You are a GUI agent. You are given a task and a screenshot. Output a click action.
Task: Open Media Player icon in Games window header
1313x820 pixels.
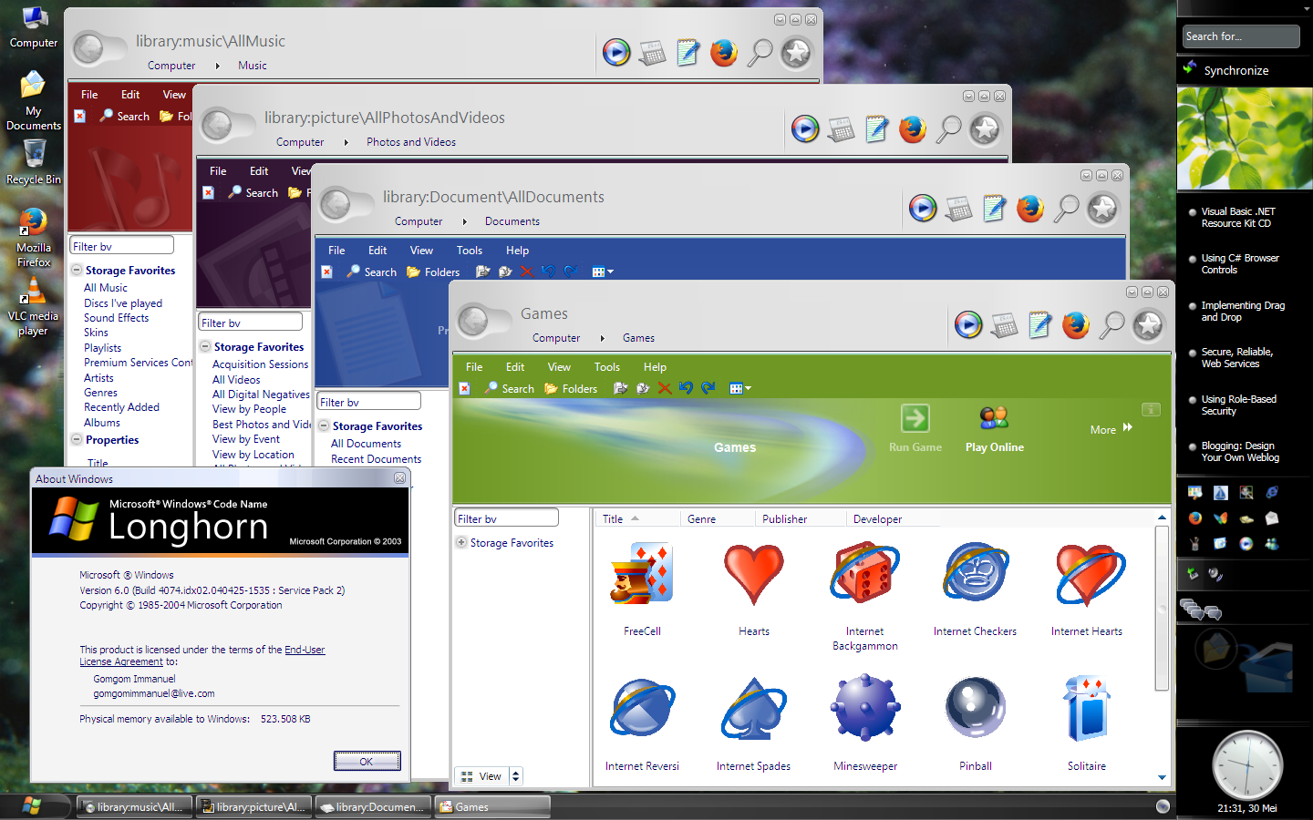click(x=968, y=324)
